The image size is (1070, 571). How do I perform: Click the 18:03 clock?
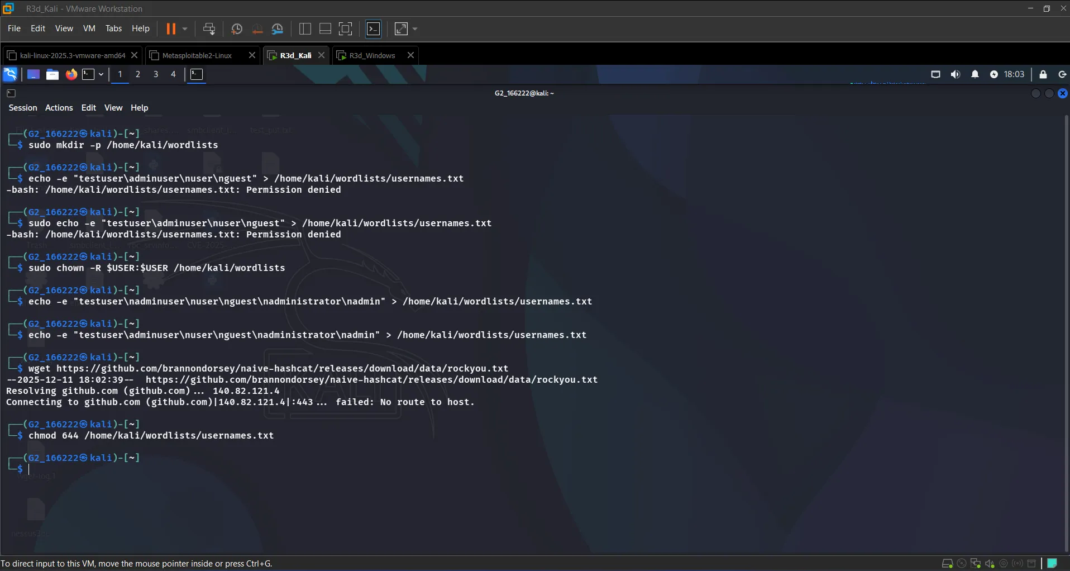[1014, 74]
